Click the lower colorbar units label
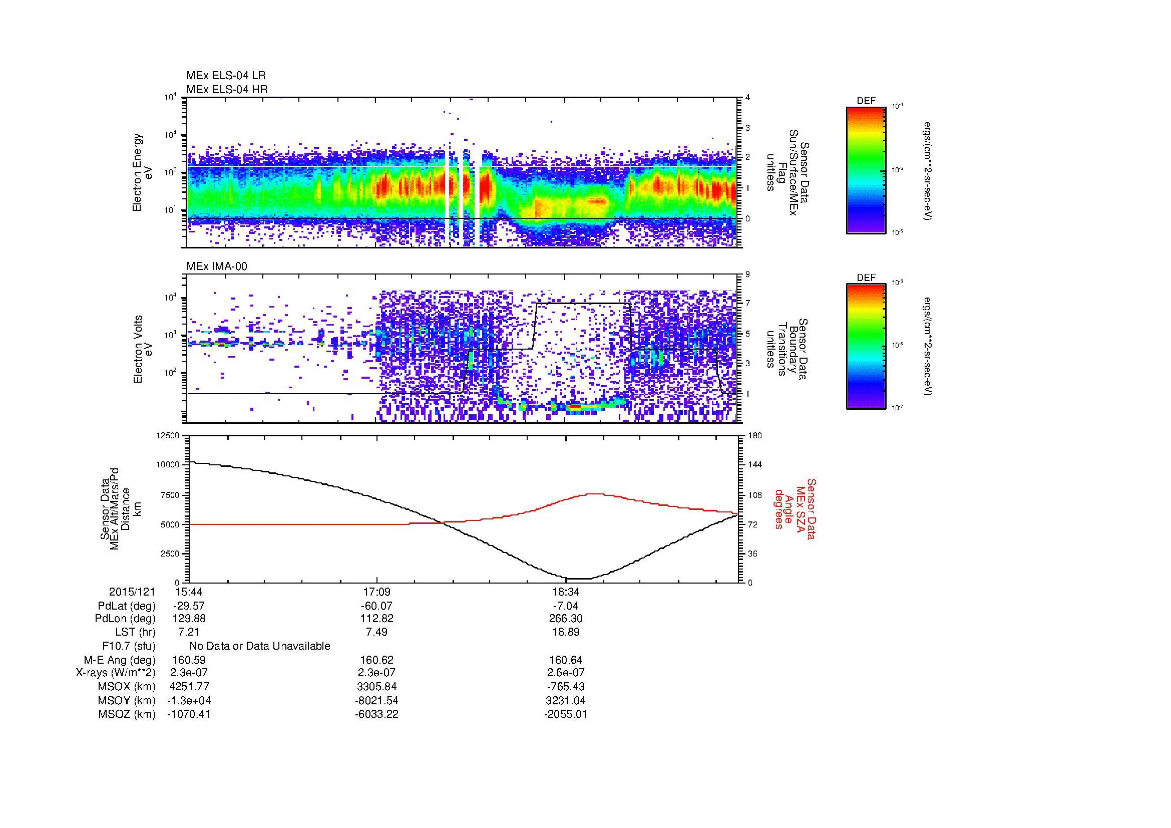This screenshot has width=1171, height=828. point(928,347)
